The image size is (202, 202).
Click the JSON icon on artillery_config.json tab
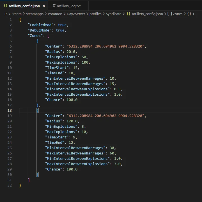[6, 6]
